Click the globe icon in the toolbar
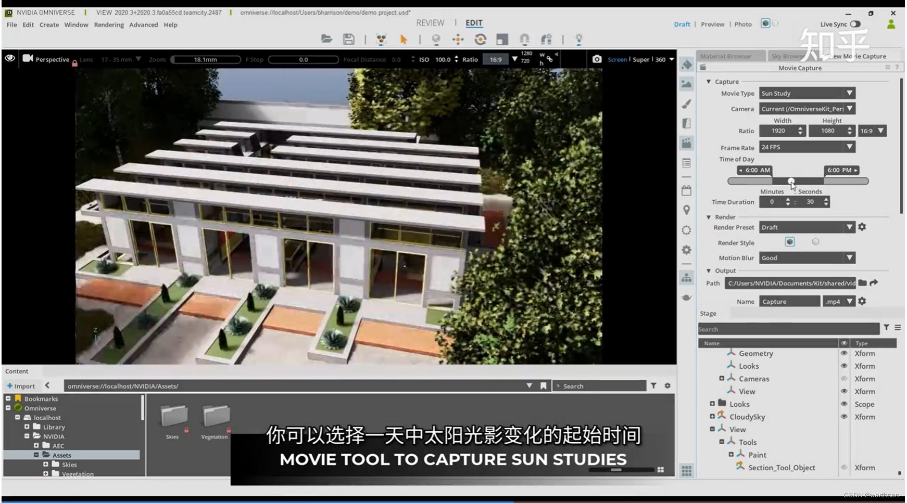Viewport: 907px width, 503px height. (436, 39)
